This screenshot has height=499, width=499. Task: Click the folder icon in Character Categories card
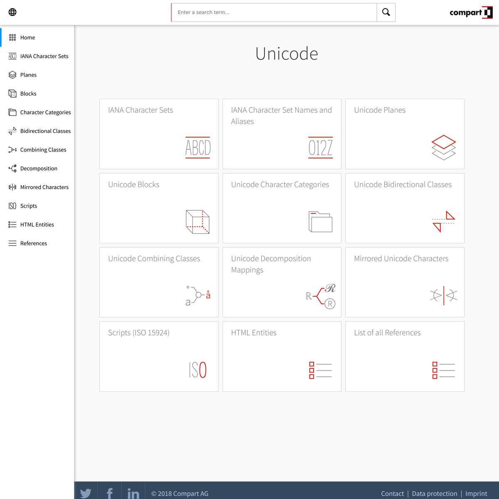[x=320, y=222]
